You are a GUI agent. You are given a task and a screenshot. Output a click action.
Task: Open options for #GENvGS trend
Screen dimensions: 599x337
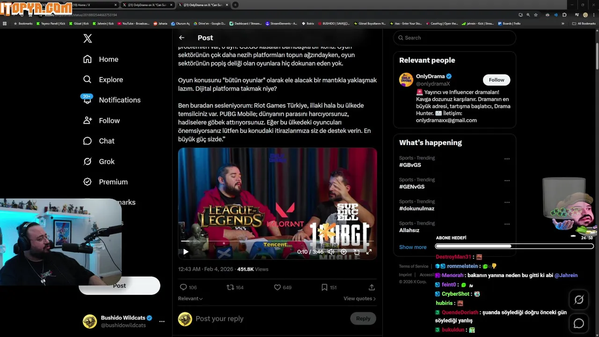(507, 181)
